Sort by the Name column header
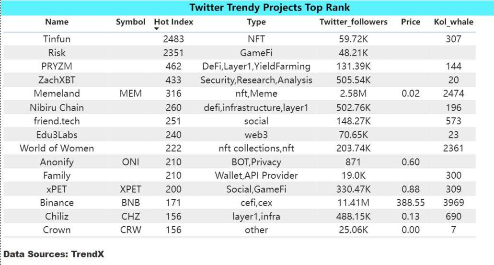The image size is (494, 265). tap(57, 22)
